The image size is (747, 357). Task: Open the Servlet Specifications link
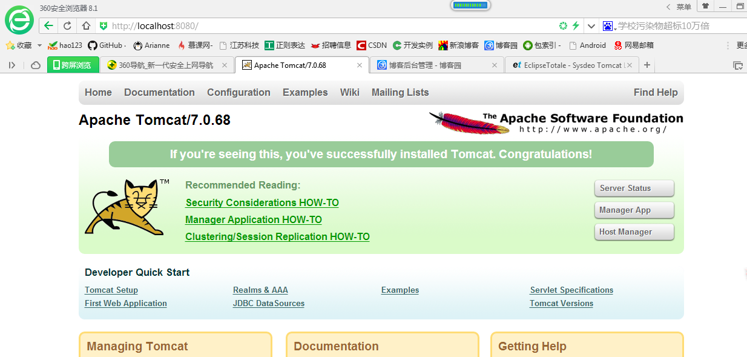(x=571, y=290)
